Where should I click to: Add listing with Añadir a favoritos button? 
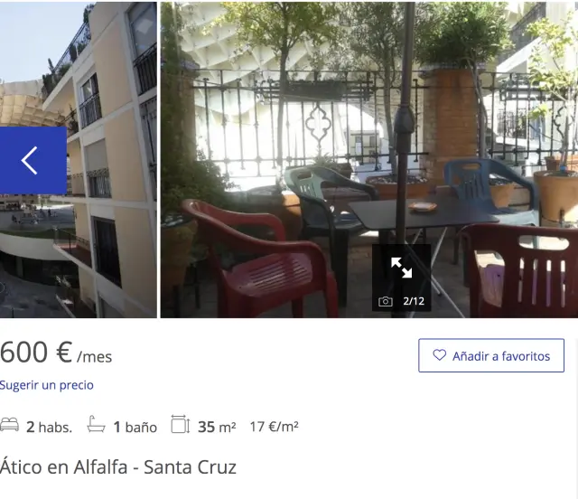click(491, 355)
